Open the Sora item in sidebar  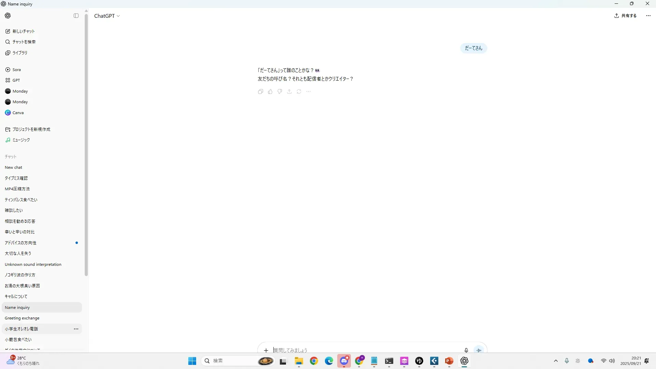click(x=16, y=70)
